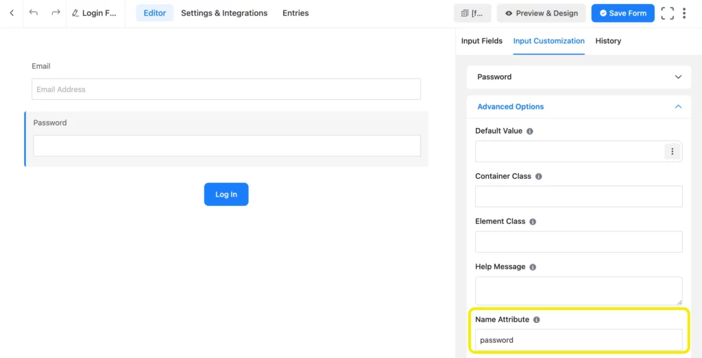Image resolution: width=702 pixels, height=358 pixels.
Task: Collapse the Advanced Options section
Action: tap(579, 107)
